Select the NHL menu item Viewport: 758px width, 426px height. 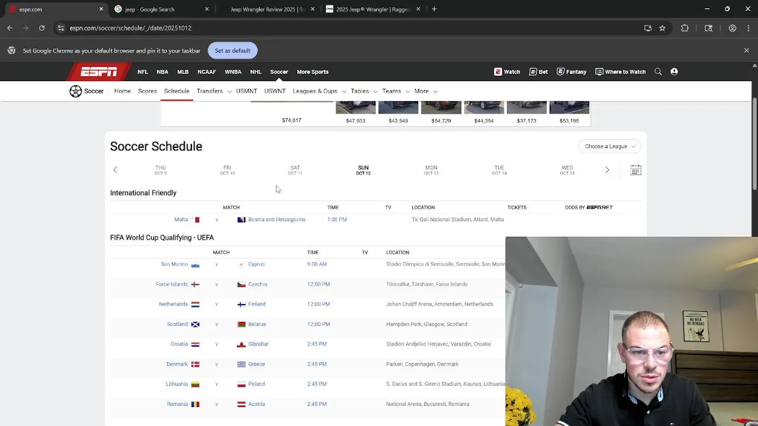tap(256, 72)
